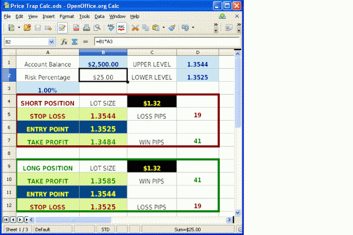The width and height of the screenshot is (353, 235).
Task: Close the document with the X icon
Action: [237, 16]
